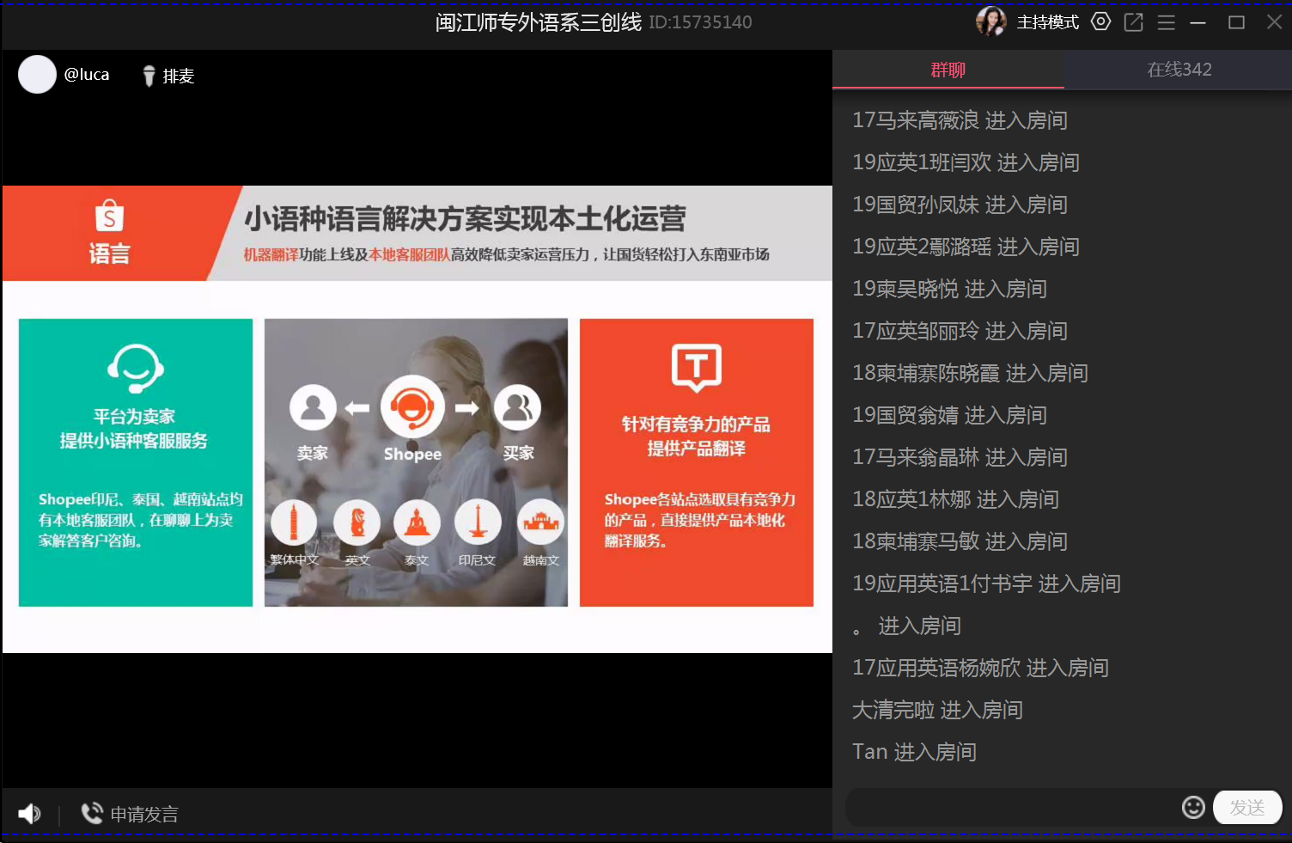Click the room title 闽江师专外语系三创线
This screenshot has width=1292, height=843.
[538, 22]
